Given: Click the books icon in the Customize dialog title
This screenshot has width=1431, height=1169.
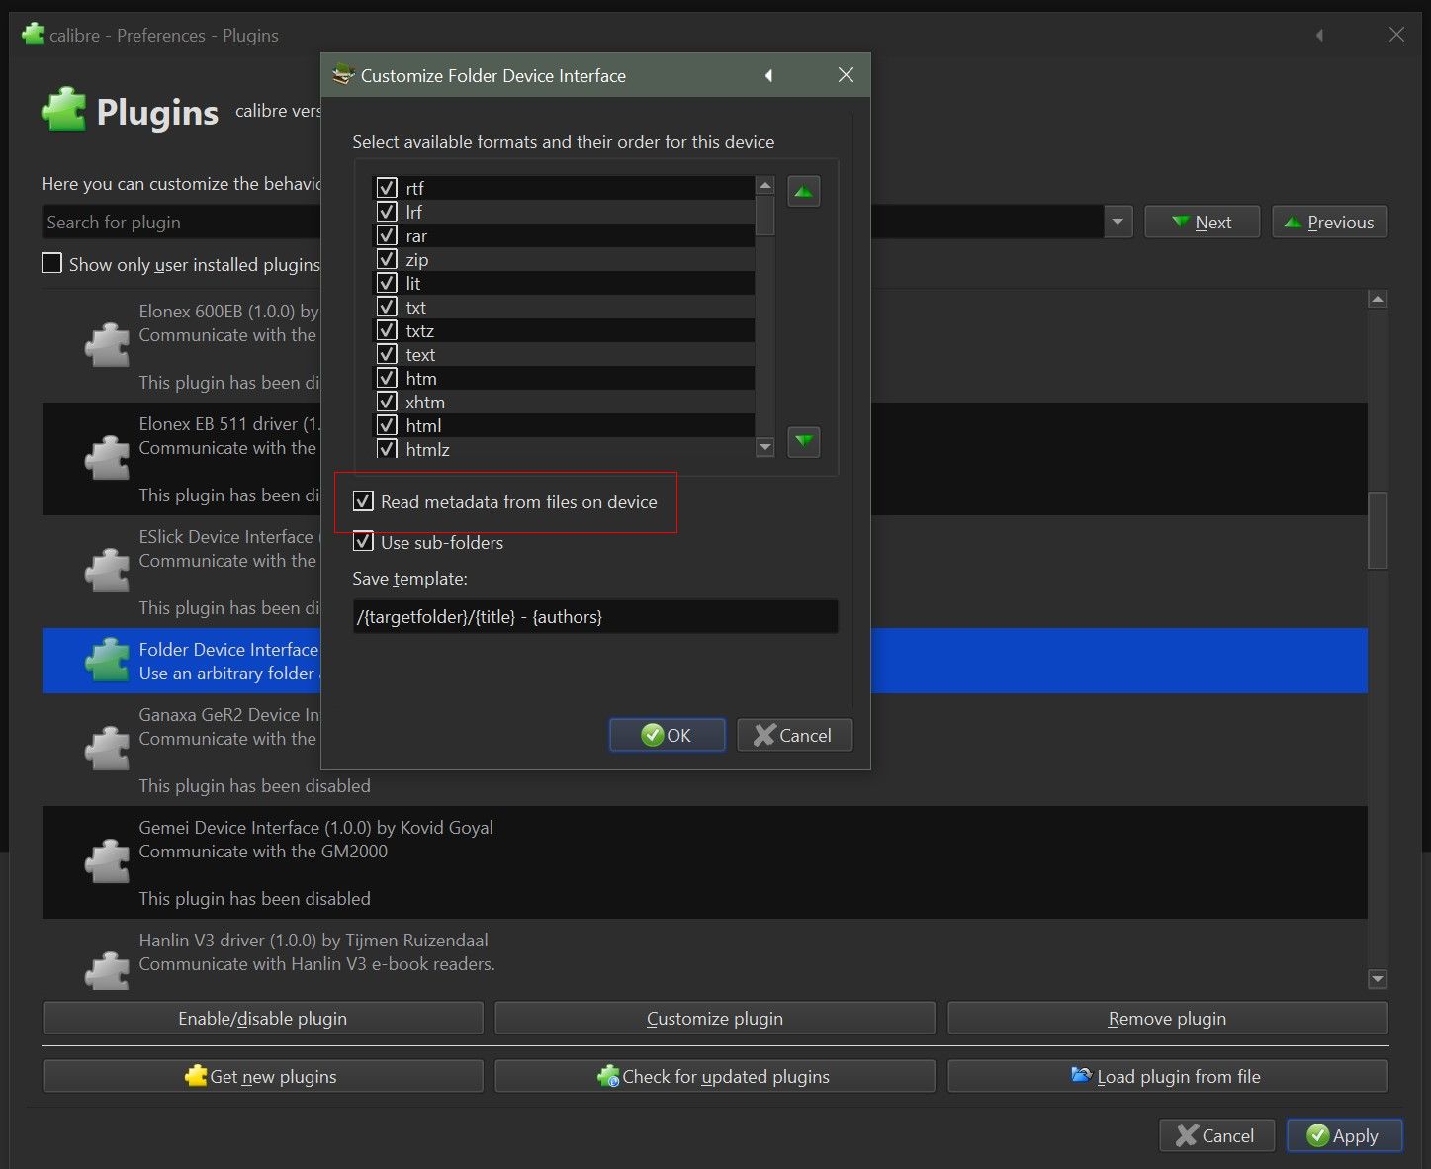Looking at the screenshot, I should tap(343, 75).
